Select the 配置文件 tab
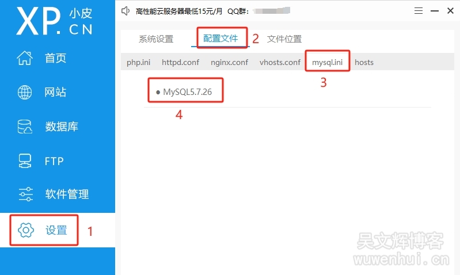The width and height of the screenshot is (460, 275). [221, 39]
